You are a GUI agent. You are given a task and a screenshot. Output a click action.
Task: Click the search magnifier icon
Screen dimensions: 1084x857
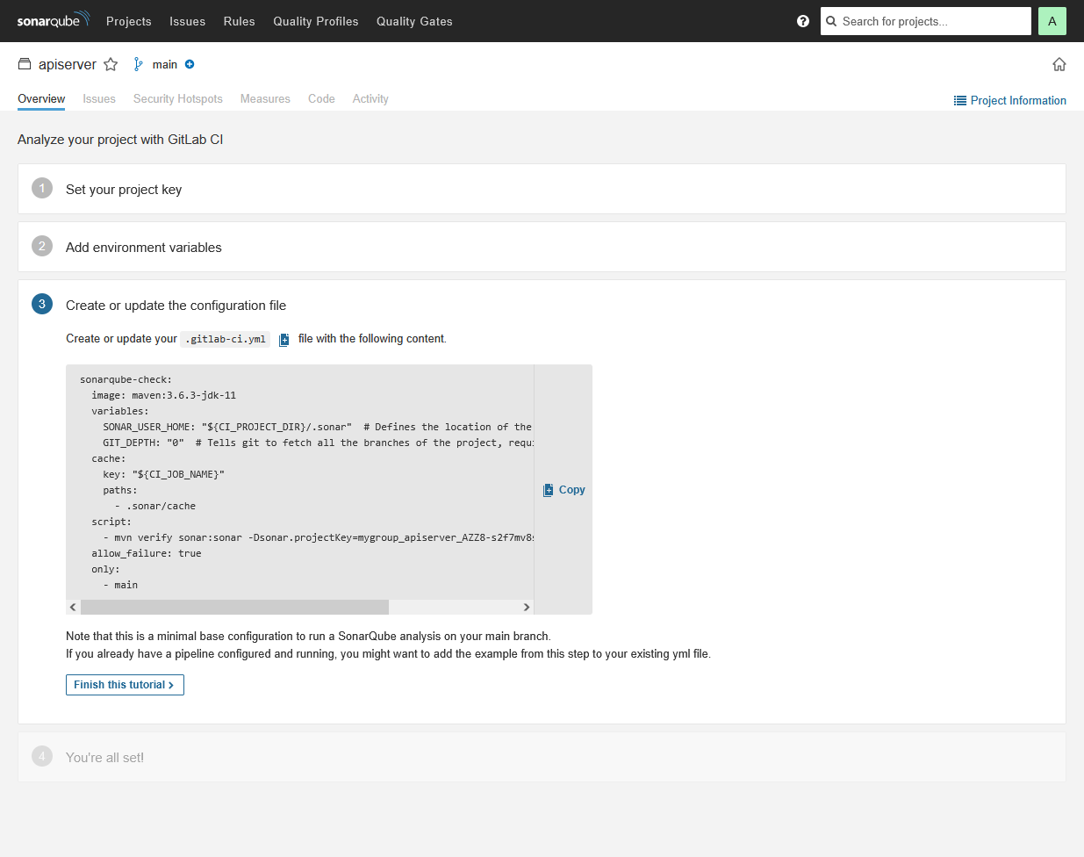[x=831, y=21]
